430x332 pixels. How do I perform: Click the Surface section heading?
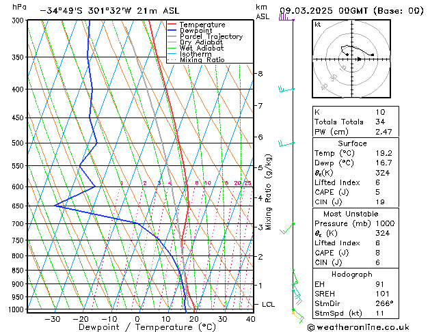point(352,143)
